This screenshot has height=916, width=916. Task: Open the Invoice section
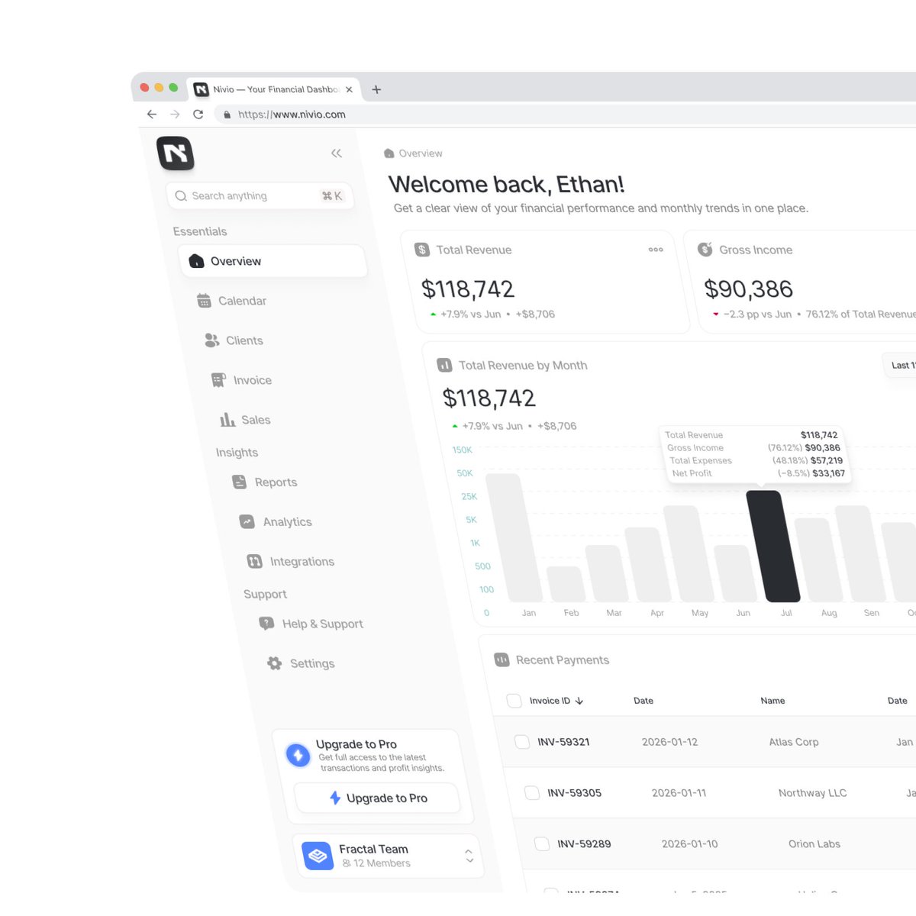pos(242,380)
